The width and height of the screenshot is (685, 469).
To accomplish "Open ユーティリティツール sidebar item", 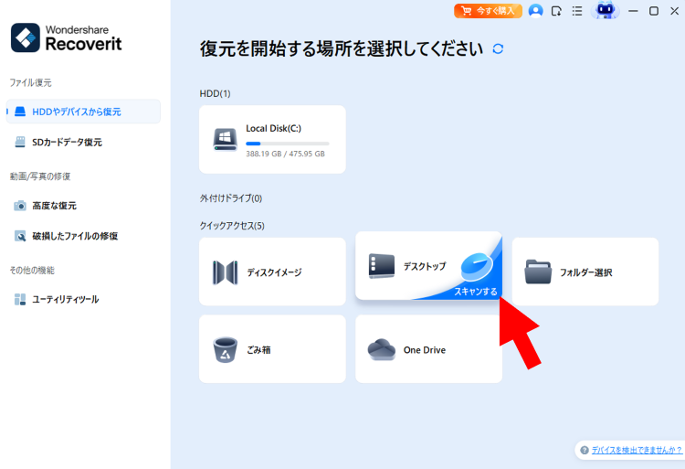I will pyautogui.click(x=65, y=299).
